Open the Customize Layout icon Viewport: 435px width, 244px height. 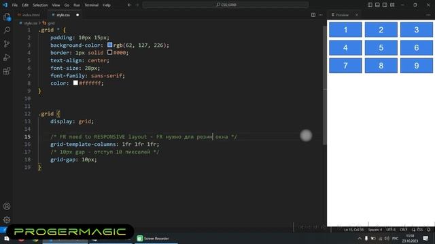pyautogui.click(x=392, y=5)
